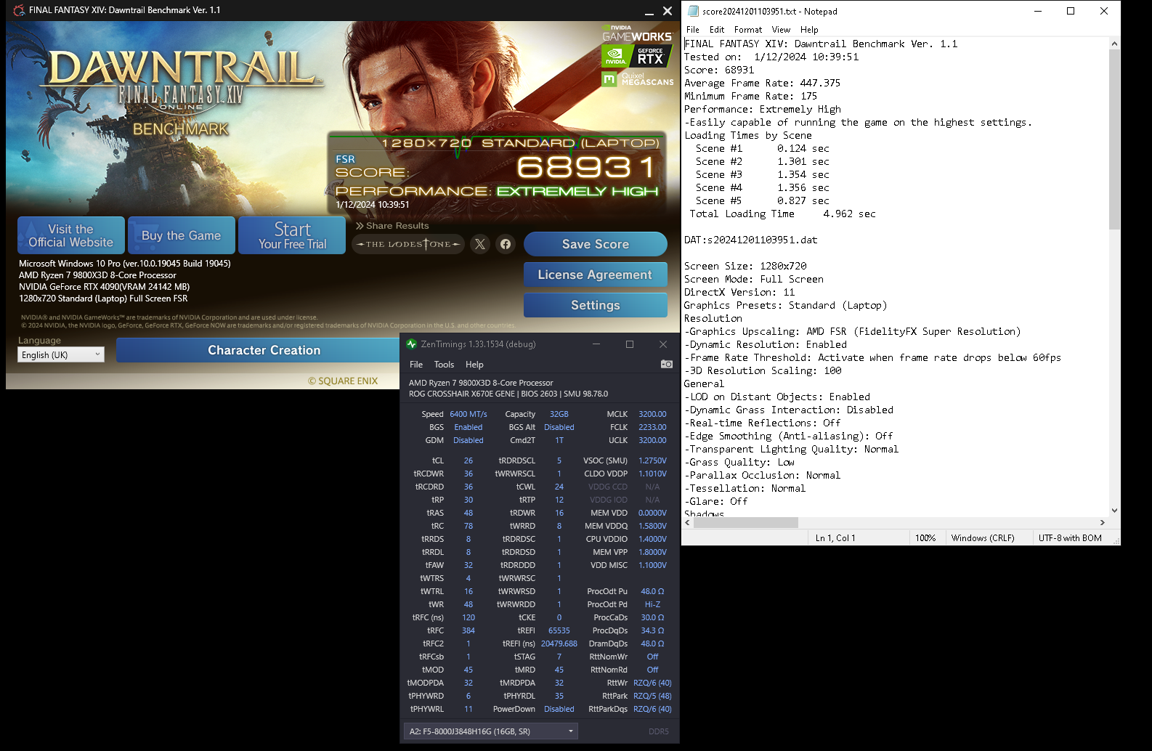
Task: Click tRFC value 384 in ZenTimings
Action: point(468,630)
